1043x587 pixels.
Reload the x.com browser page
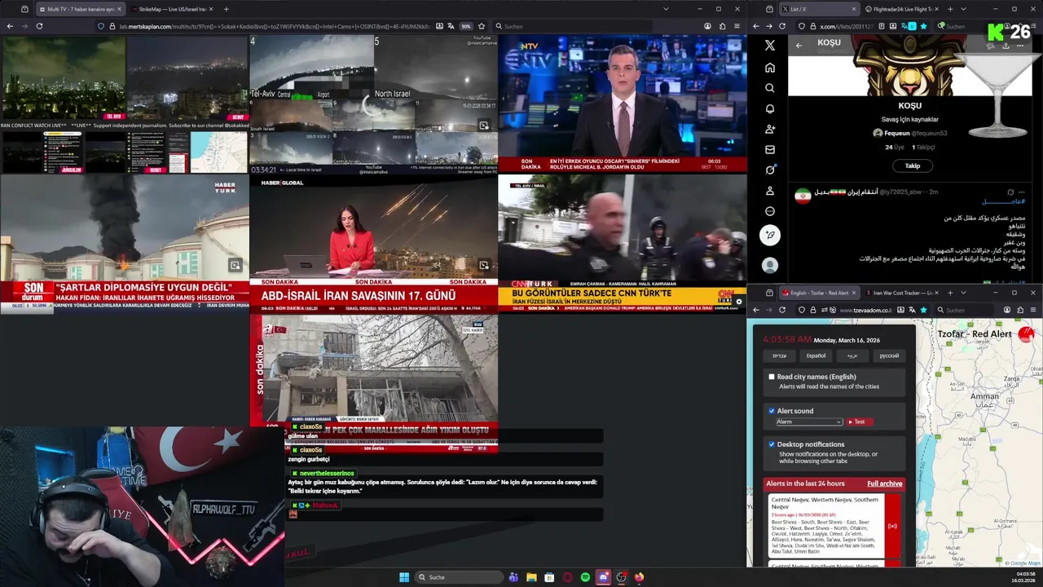click(x=782, y=26)
